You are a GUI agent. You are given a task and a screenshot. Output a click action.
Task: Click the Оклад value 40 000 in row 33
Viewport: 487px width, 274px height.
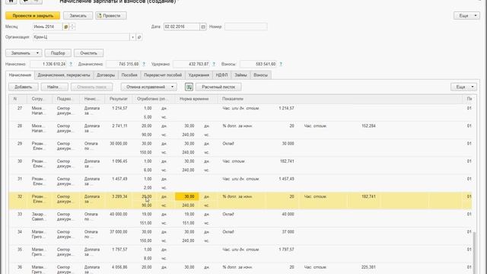tap(288, 214)
